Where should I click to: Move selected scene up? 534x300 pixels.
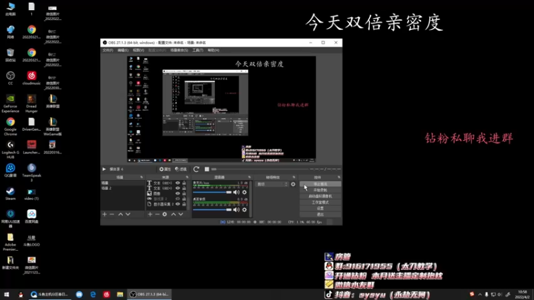(x=121, y=214)
